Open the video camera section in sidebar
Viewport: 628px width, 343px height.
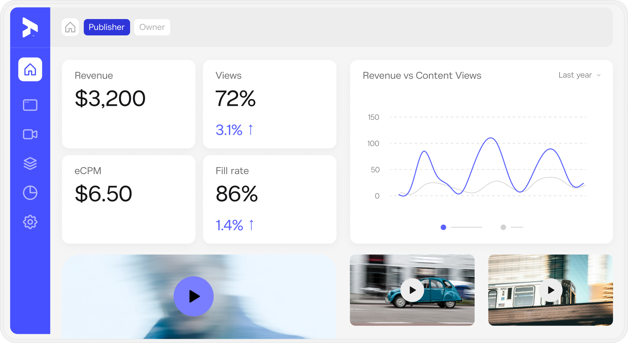click(30, 134)
